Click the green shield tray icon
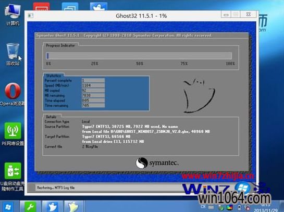The image size is (284, 212). (221, 208)
